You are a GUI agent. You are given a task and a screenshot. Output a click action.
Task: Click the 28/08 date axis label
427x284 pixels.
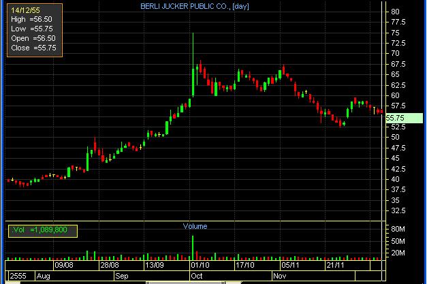click(110, 265)
